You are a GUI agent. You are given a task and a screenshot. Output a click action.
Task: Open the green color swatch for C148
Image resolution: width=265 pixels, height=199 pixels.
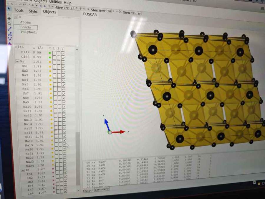[x=50, y=57]
